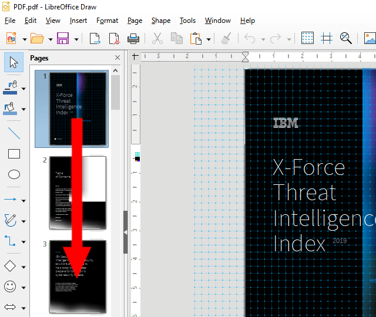The image size is (376, 317).
Task: Click the Zoom & Pan magnifier icon
Action: (346, 38)
